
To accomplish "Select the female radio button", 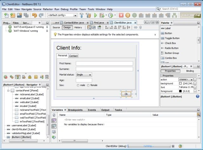I will click(x=88, y=85).
